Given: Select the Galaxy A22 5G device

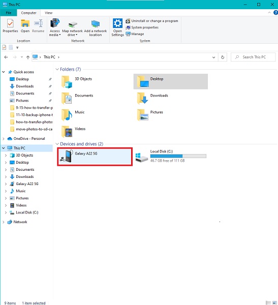Looking at the screenshot, I should [95, 157].
